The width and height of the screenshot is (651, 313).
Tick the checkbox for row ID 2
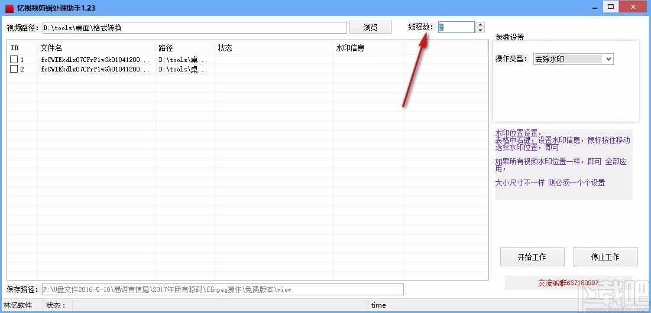click(14, 69)
